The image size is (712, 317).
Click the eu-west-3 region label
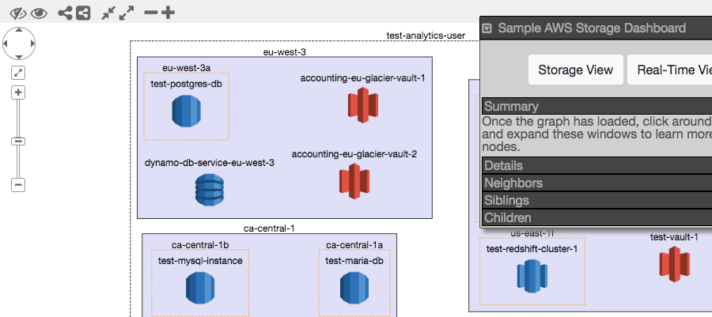coord(285,51)
